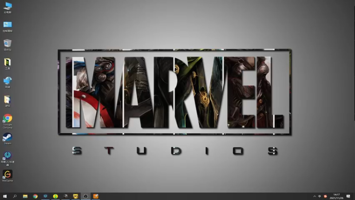Image resolution: width=355 pixels, height=200 pixels.
Task: Open taskbar search magnifier
Action: click(15, 196)
